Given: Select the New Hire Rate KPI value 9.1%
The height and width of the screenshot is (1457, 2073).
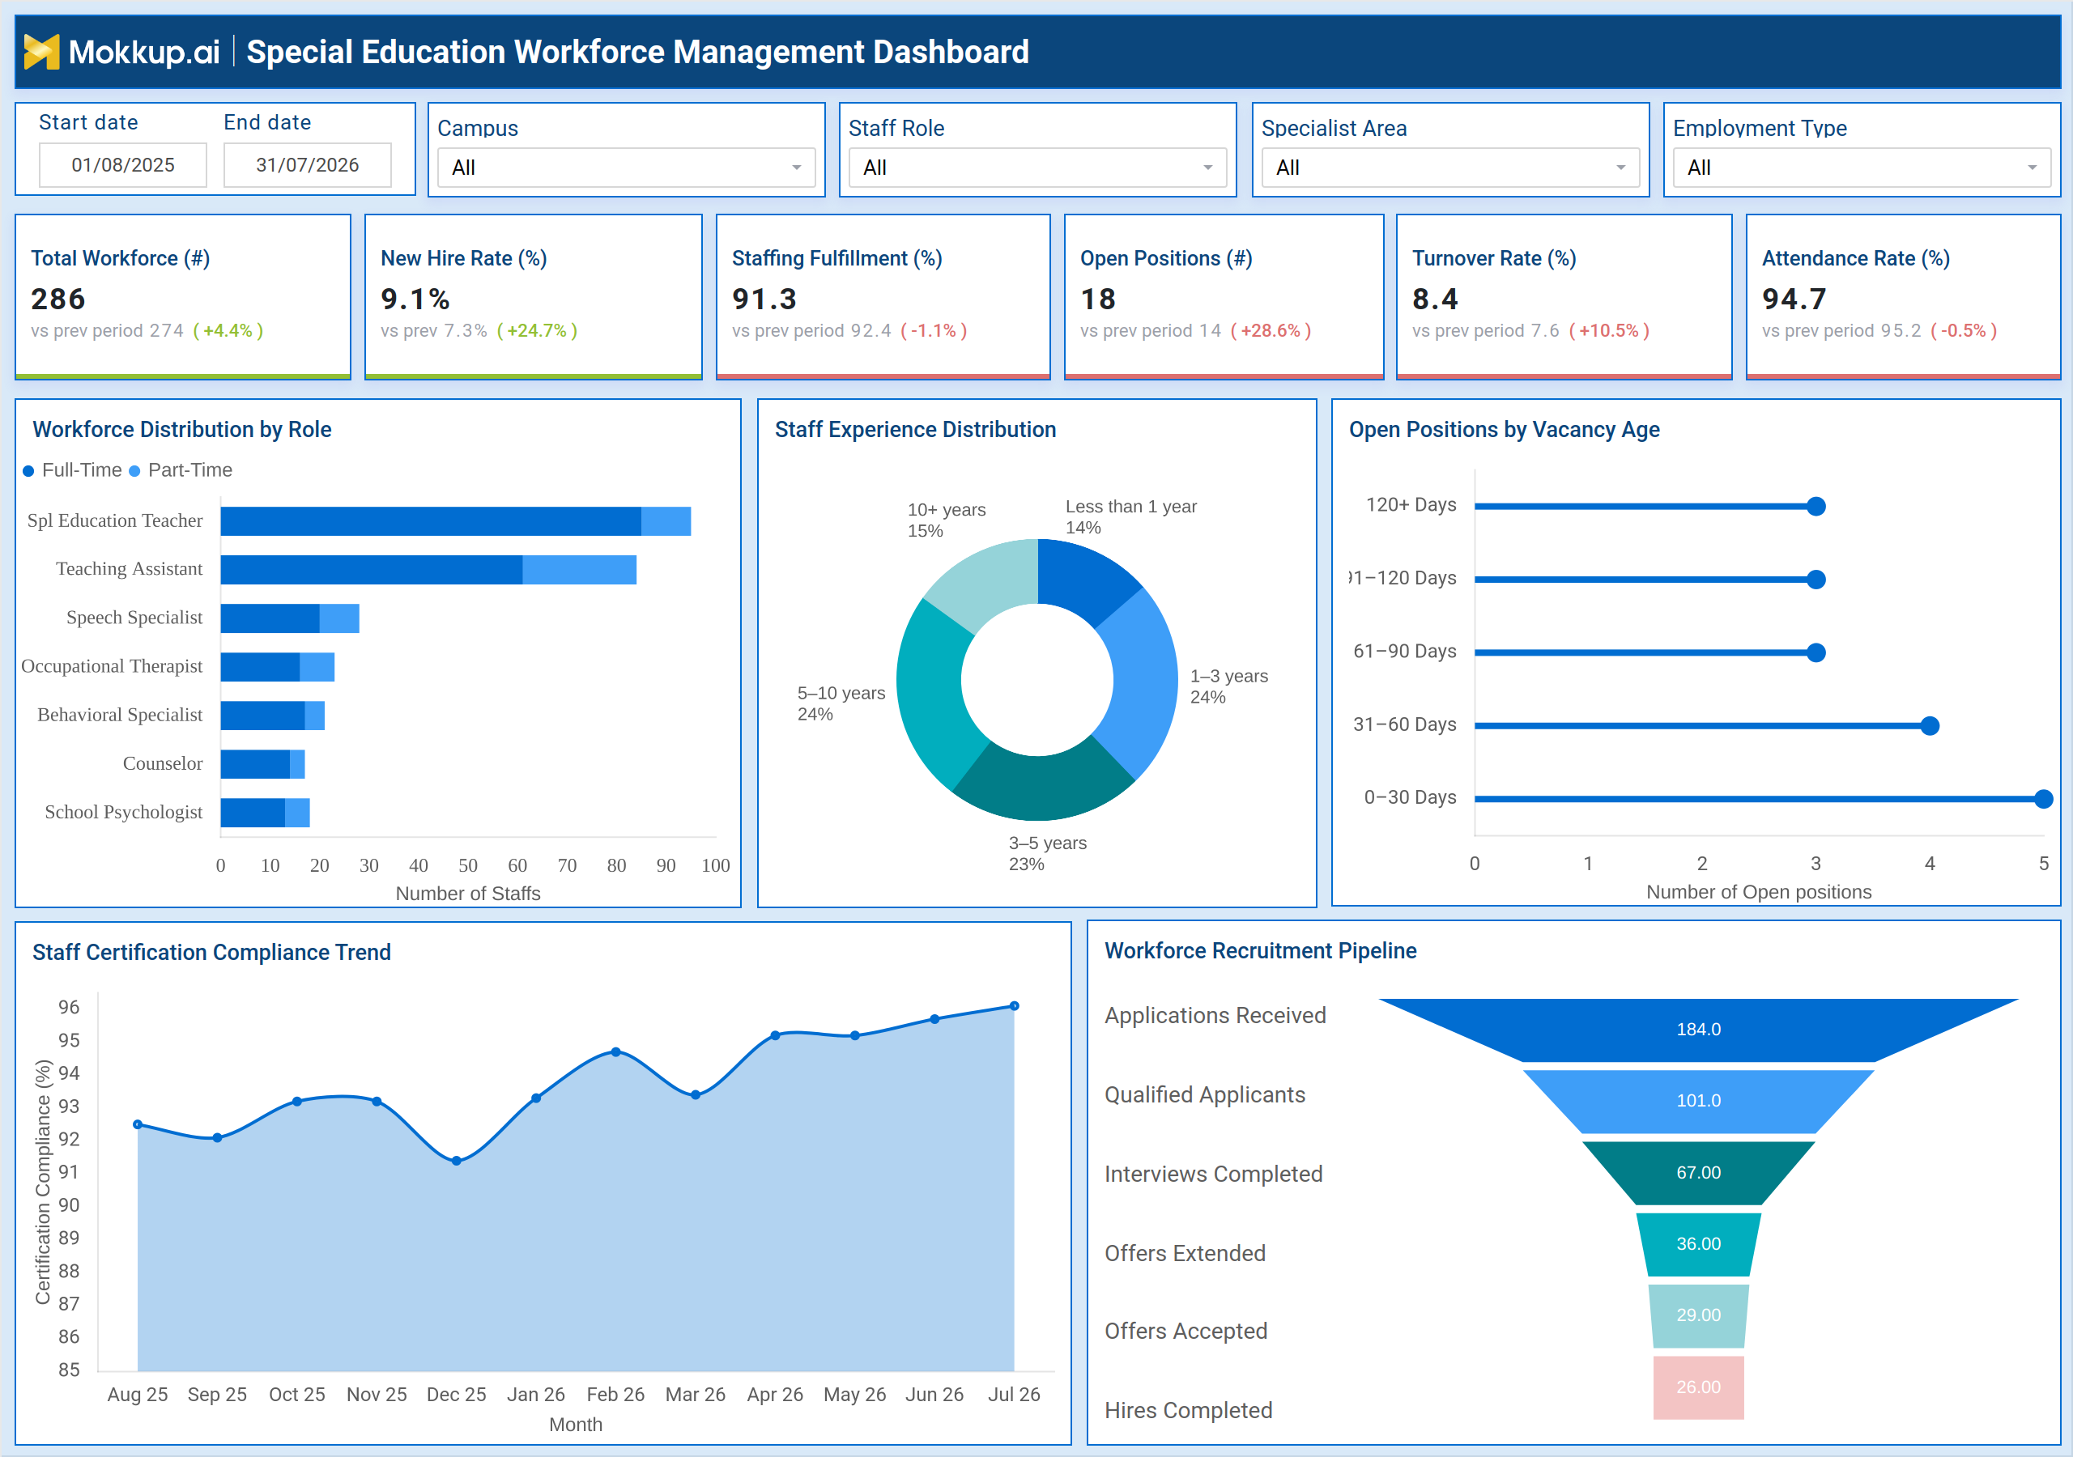Looking at the screenshot, I should 415,299.
